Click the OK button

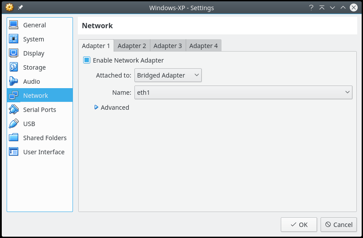click(298, 224)
